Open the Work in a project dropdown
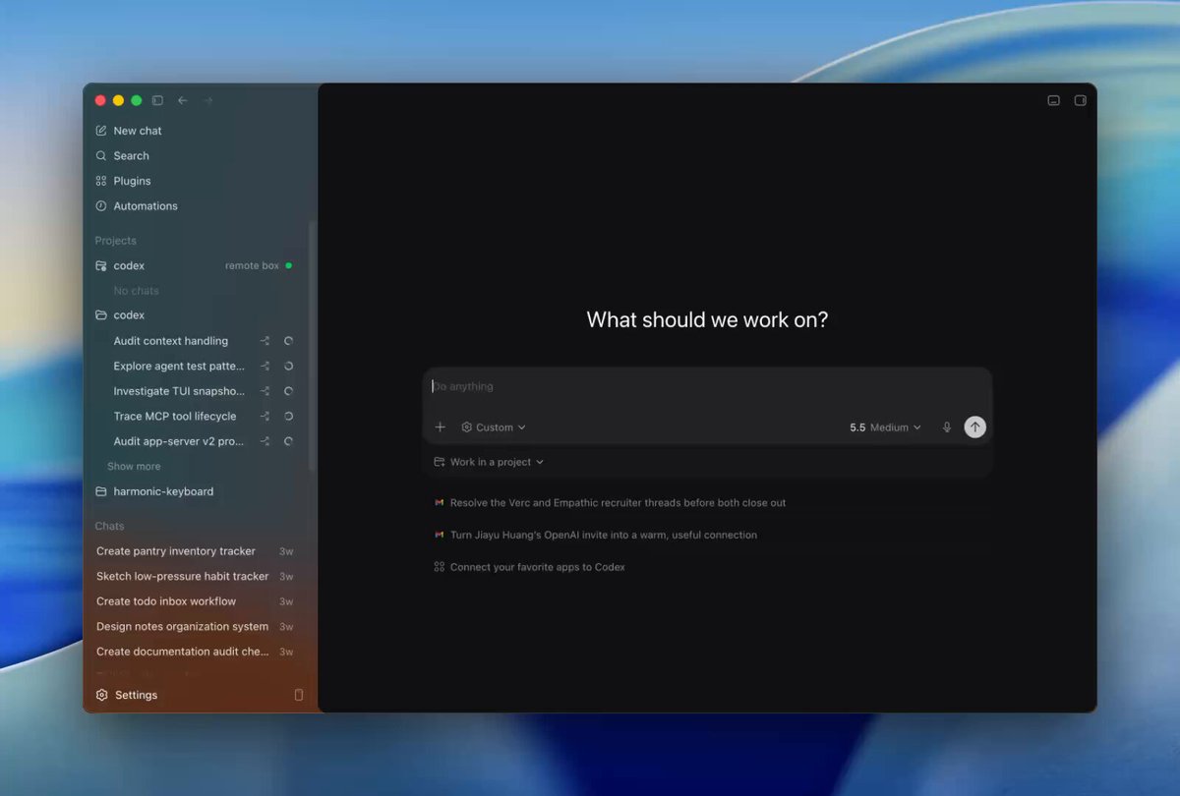The width and height of the screenshot is (1180, 796). (x=489, y=462)
